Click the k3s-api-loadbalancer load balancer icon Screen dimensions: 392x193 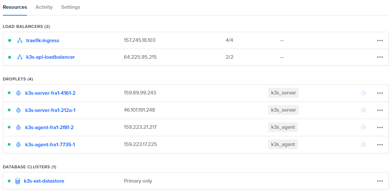coord(20,57)
